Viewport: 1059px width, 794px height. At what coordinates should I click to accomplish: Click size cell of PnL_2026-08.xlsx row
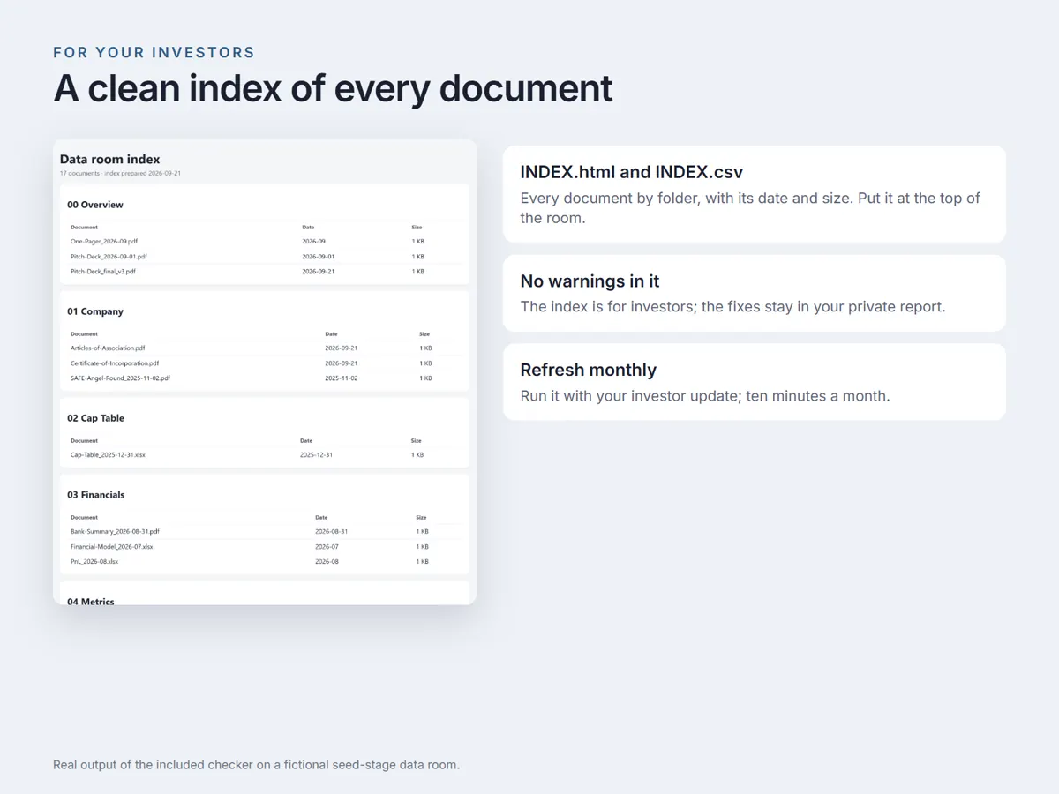tap(422, 562)
